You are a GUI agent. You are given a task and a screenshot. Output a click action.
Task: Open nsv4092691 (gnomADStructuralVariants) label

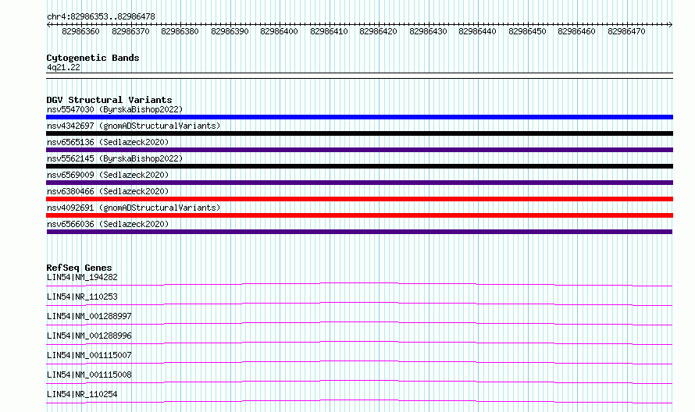click(x=134, y=208)
